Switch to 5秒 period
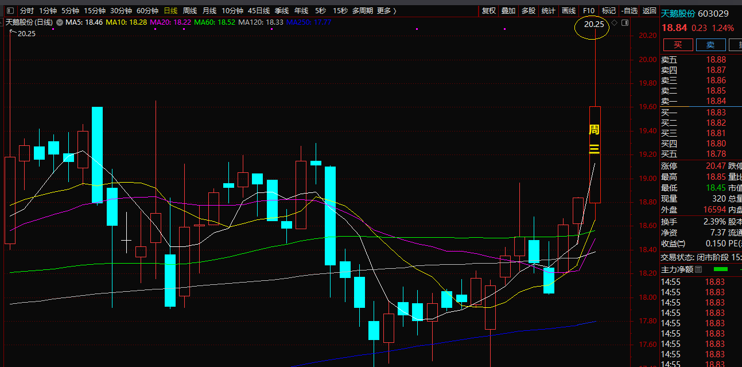The image size is (742, 367). pyautogui.click(x=320, y=11)
